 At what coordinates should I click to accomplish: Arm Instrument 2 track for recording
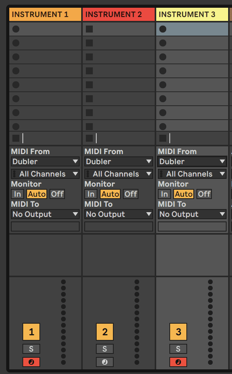pyautogui.click(x=105, y=362)
